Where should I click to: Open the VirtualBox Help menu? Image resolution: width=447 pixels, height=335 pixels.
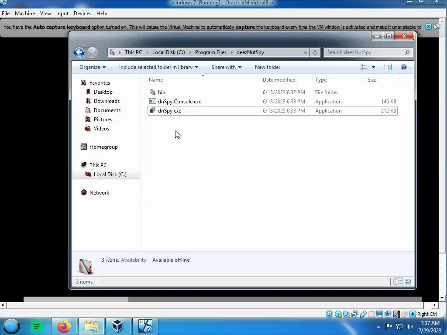coord(102,14)
